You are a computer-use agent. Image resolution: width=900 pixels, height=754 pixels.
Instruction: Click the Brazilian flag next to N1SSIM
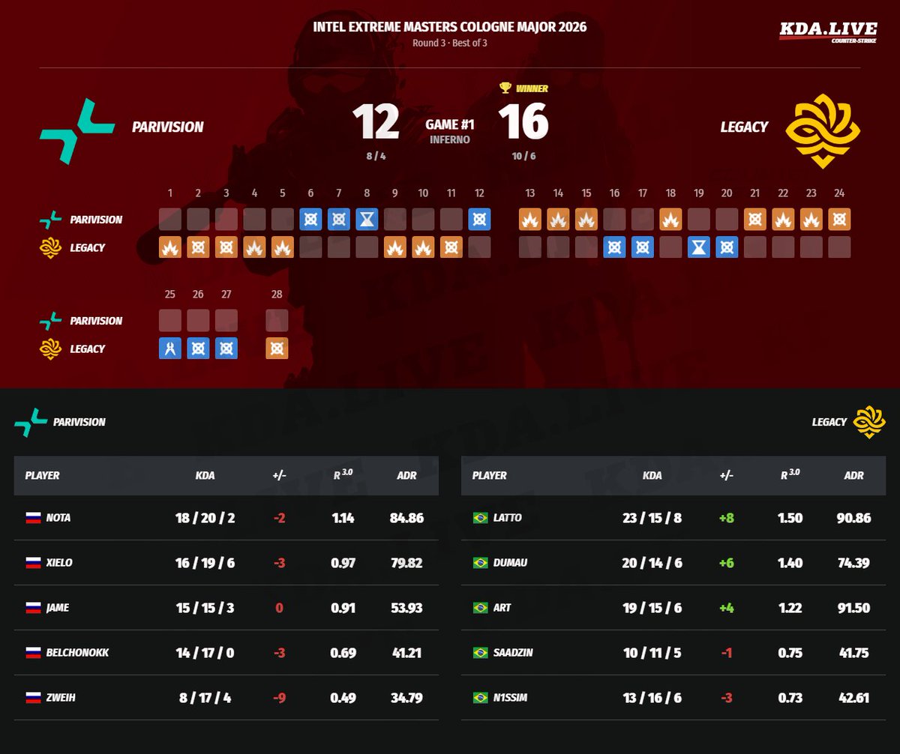(480, 698)
